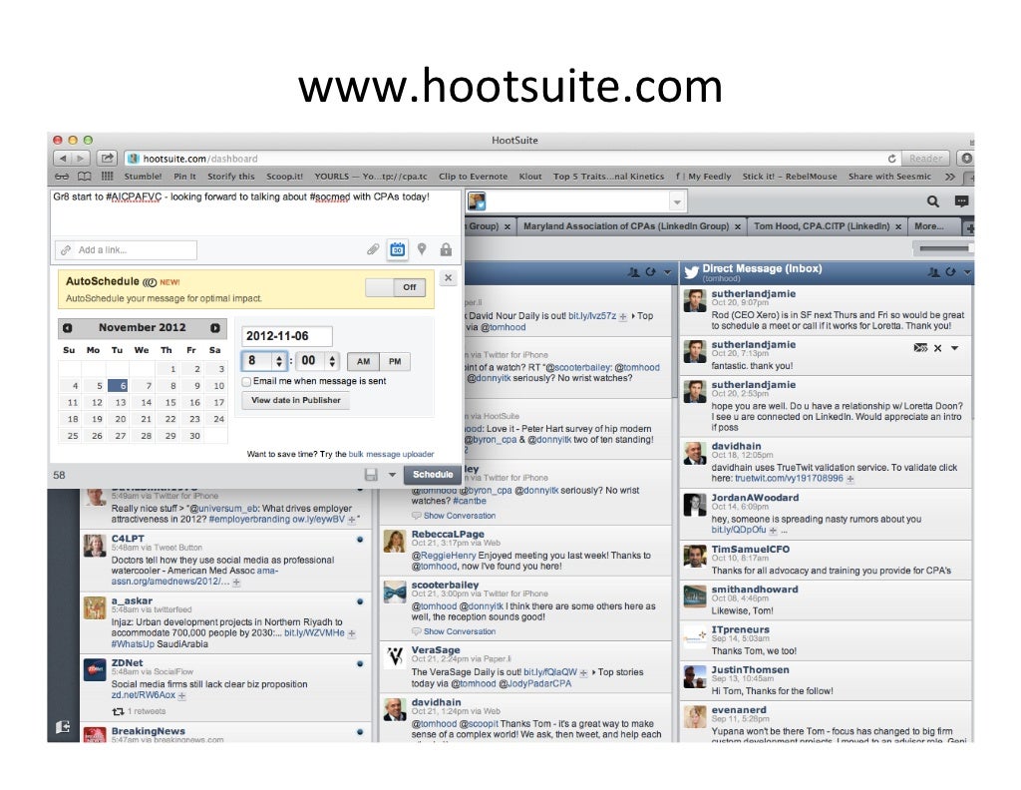Screen dimensions: 1021x790
Task: Open Direct Message stream options dropdown
Action: point(967,272)
